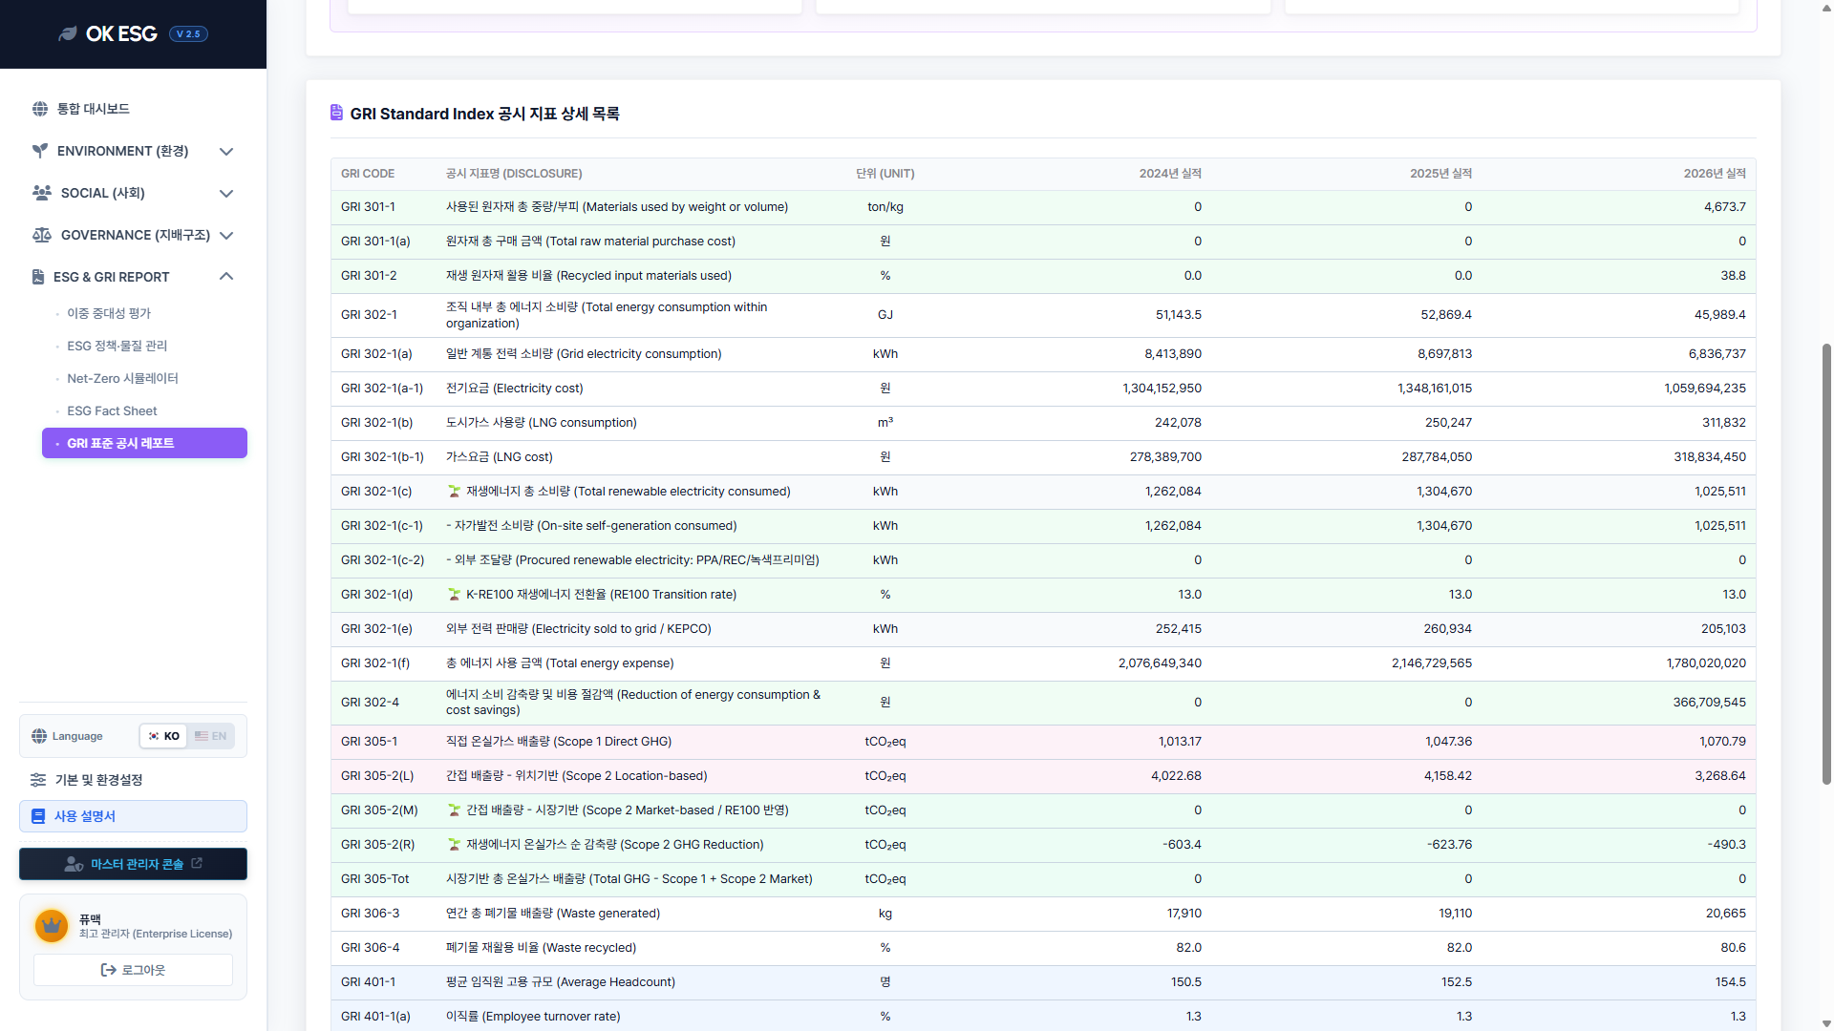Click the sprout icon in GRI 302-1(d) row

tap(455, 595)
